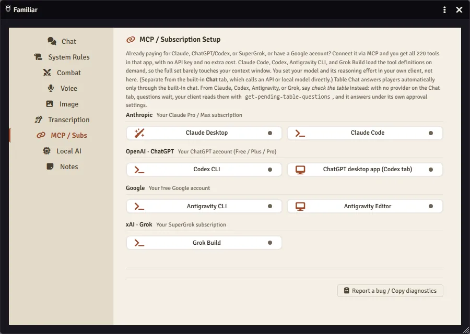The image size is (470, 334).
Task: Open the Combat settings tab
Action: pos(62,73)
